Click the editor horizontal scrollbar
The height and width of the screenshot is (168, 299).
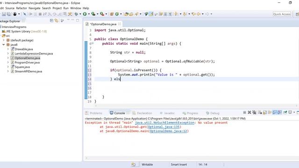pos(196,106)
